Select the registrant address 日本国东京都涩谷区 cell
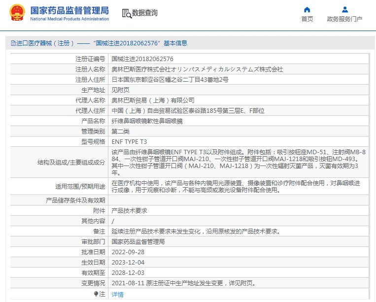376x302 pixels. (170, 80)
